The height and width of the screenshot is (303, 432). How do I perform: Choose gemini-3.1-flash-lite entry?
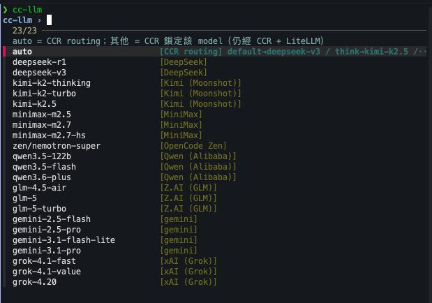216,240
